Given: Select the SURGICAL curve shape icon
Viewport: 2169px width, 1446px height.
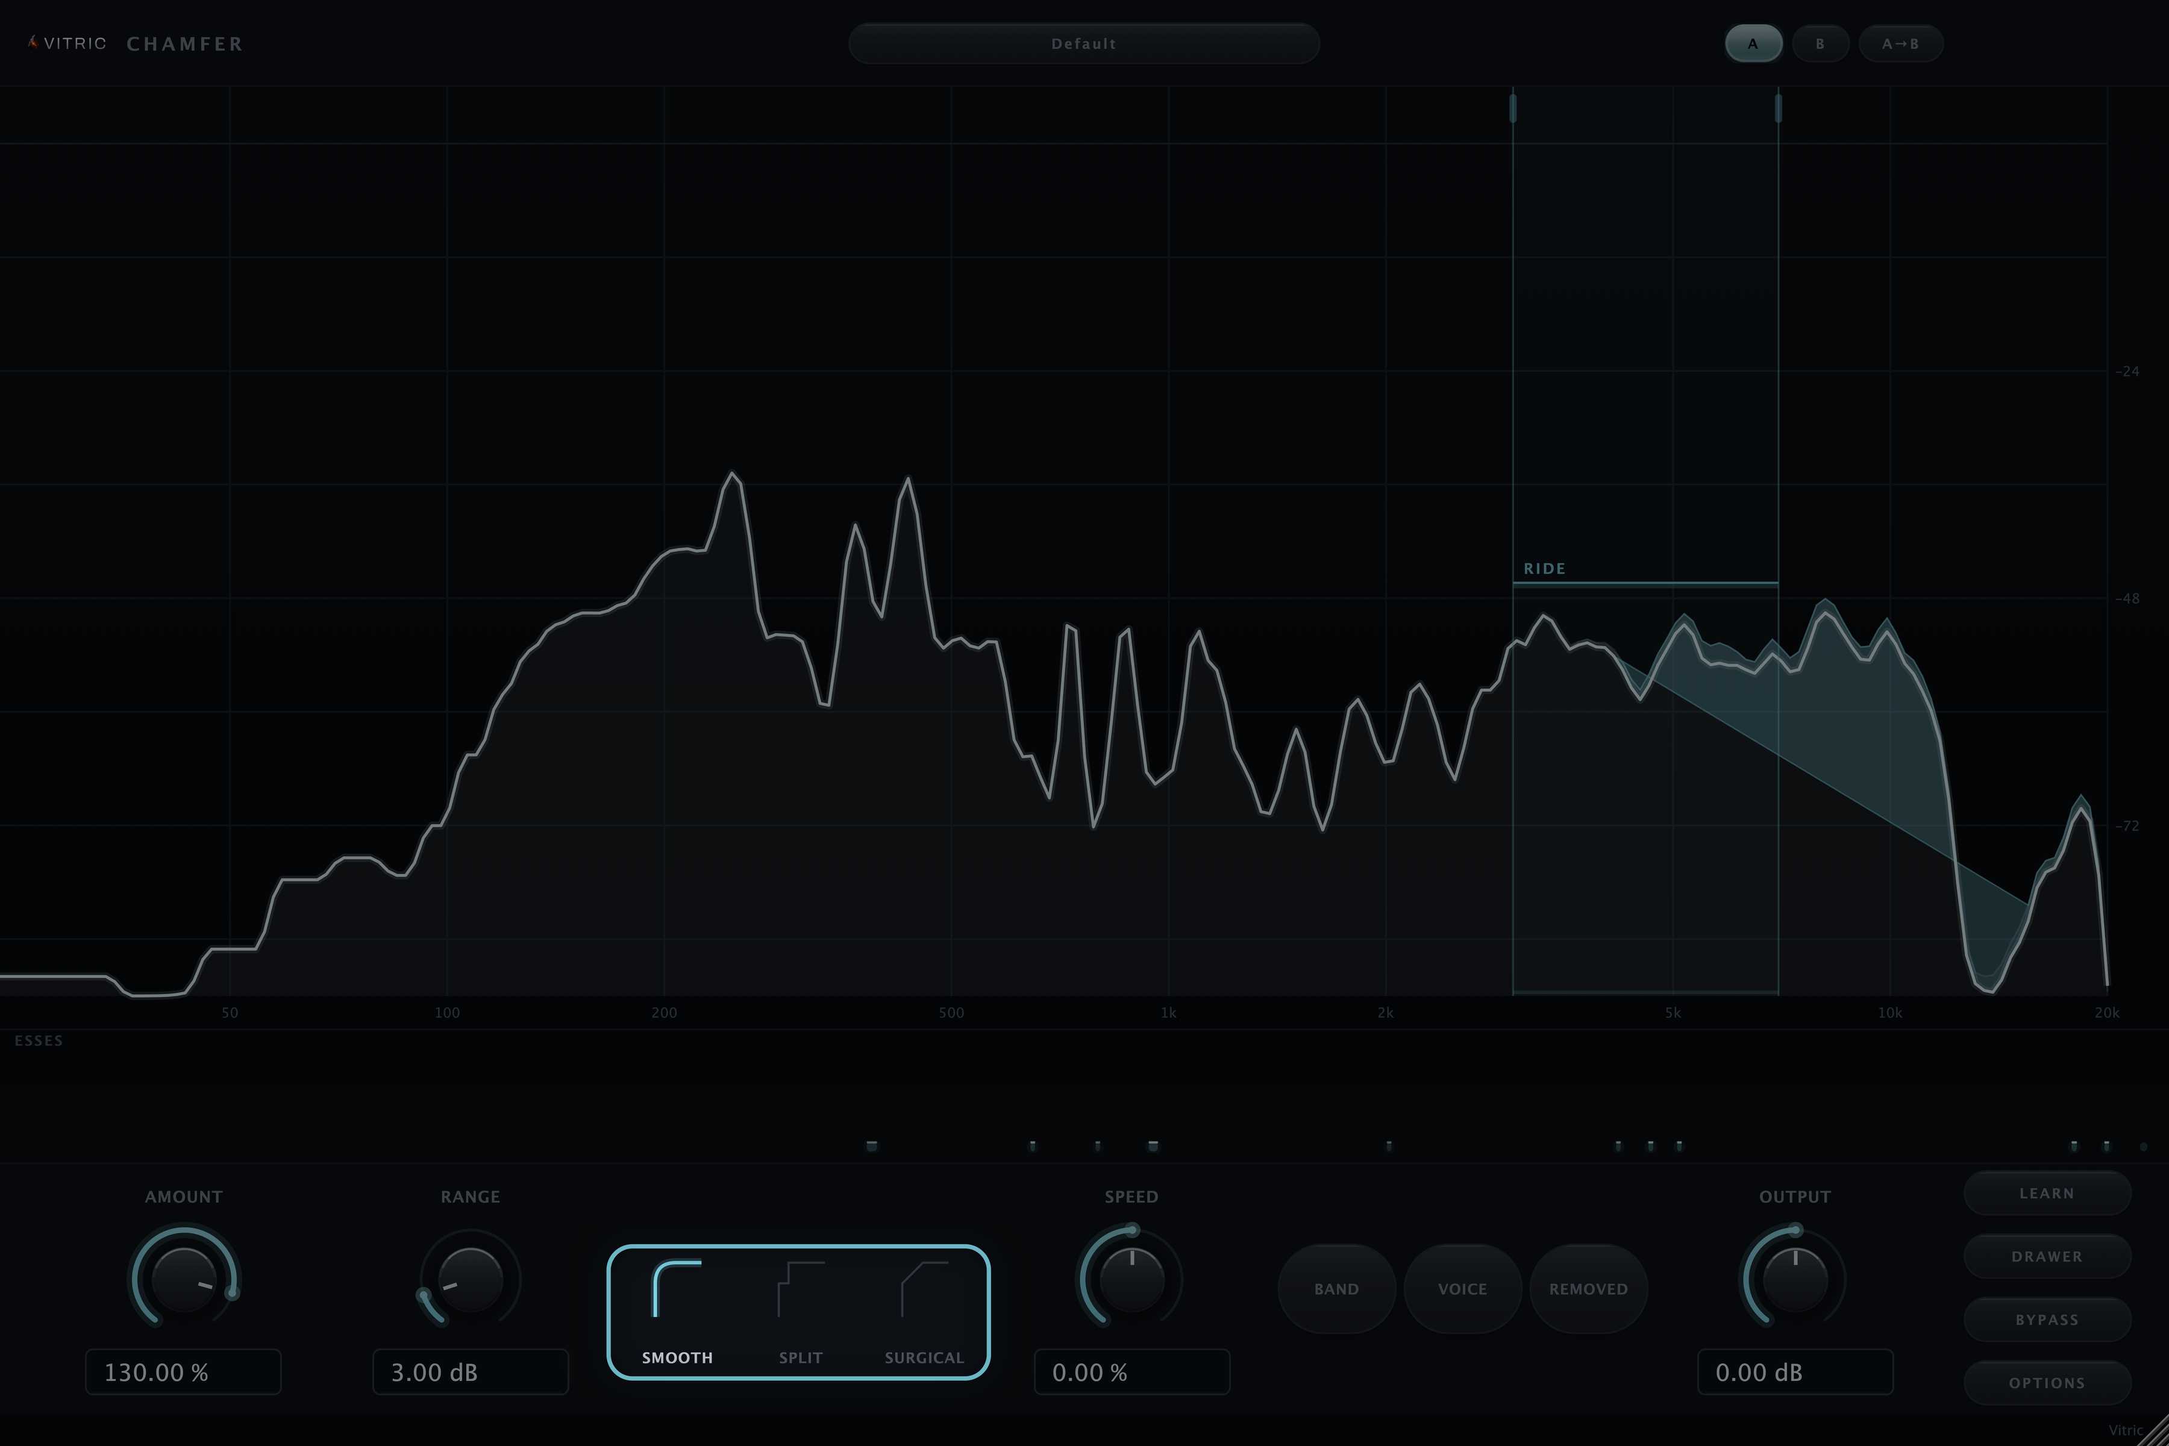Looking at the screenshot, I should click(x=924, y=1288).
